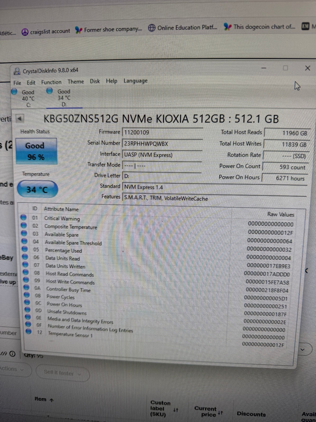This screenshot has width=316, height=422.
Task: Click status dot for Critical Warning row
Action: coord(23,217)
